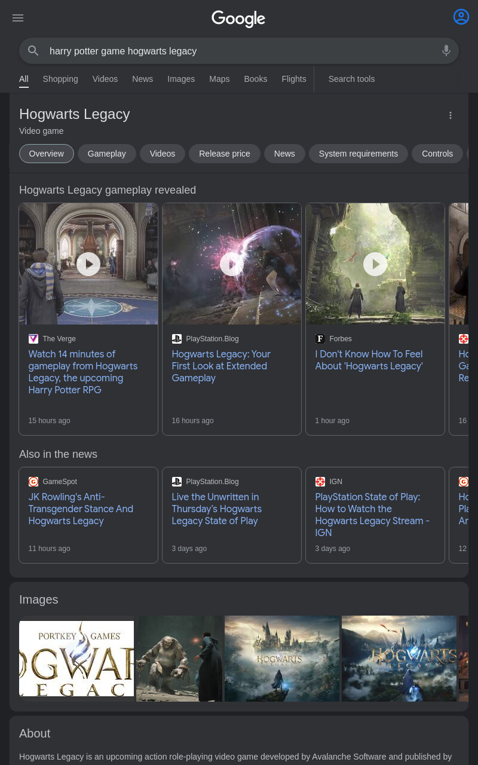Switch to the Videos search tab
Viewport: 478px width, 765px height.
(x=105, y=79)
